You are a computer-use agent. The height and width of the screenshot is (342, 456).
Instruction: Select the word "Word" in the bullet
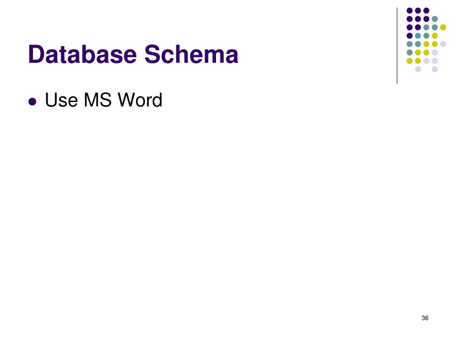pos(140,100)
